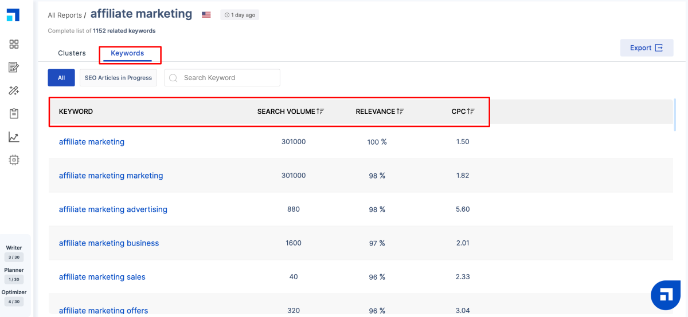Select the Keywords tab
Screen dimensions: 688x317
127,53
